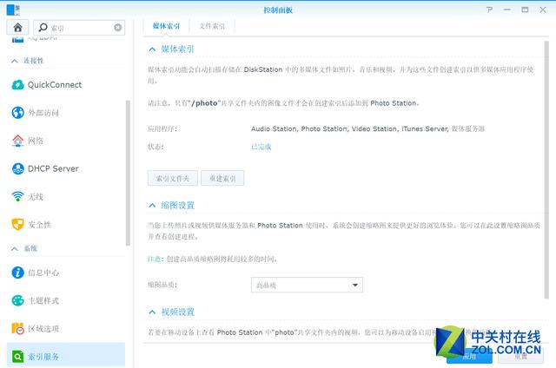Select 信息中心 label in sidebar
556x368 pixels.
click(43, 273)
